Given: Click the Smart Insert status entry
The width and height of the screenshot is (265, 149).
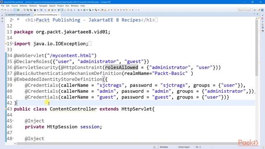Looking at the screenshot, I should (184, 147).
